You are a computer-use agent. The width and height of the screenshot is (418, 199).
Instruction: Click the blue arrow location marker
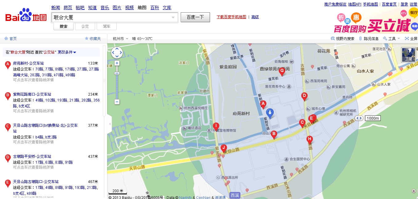coord(270,113)
